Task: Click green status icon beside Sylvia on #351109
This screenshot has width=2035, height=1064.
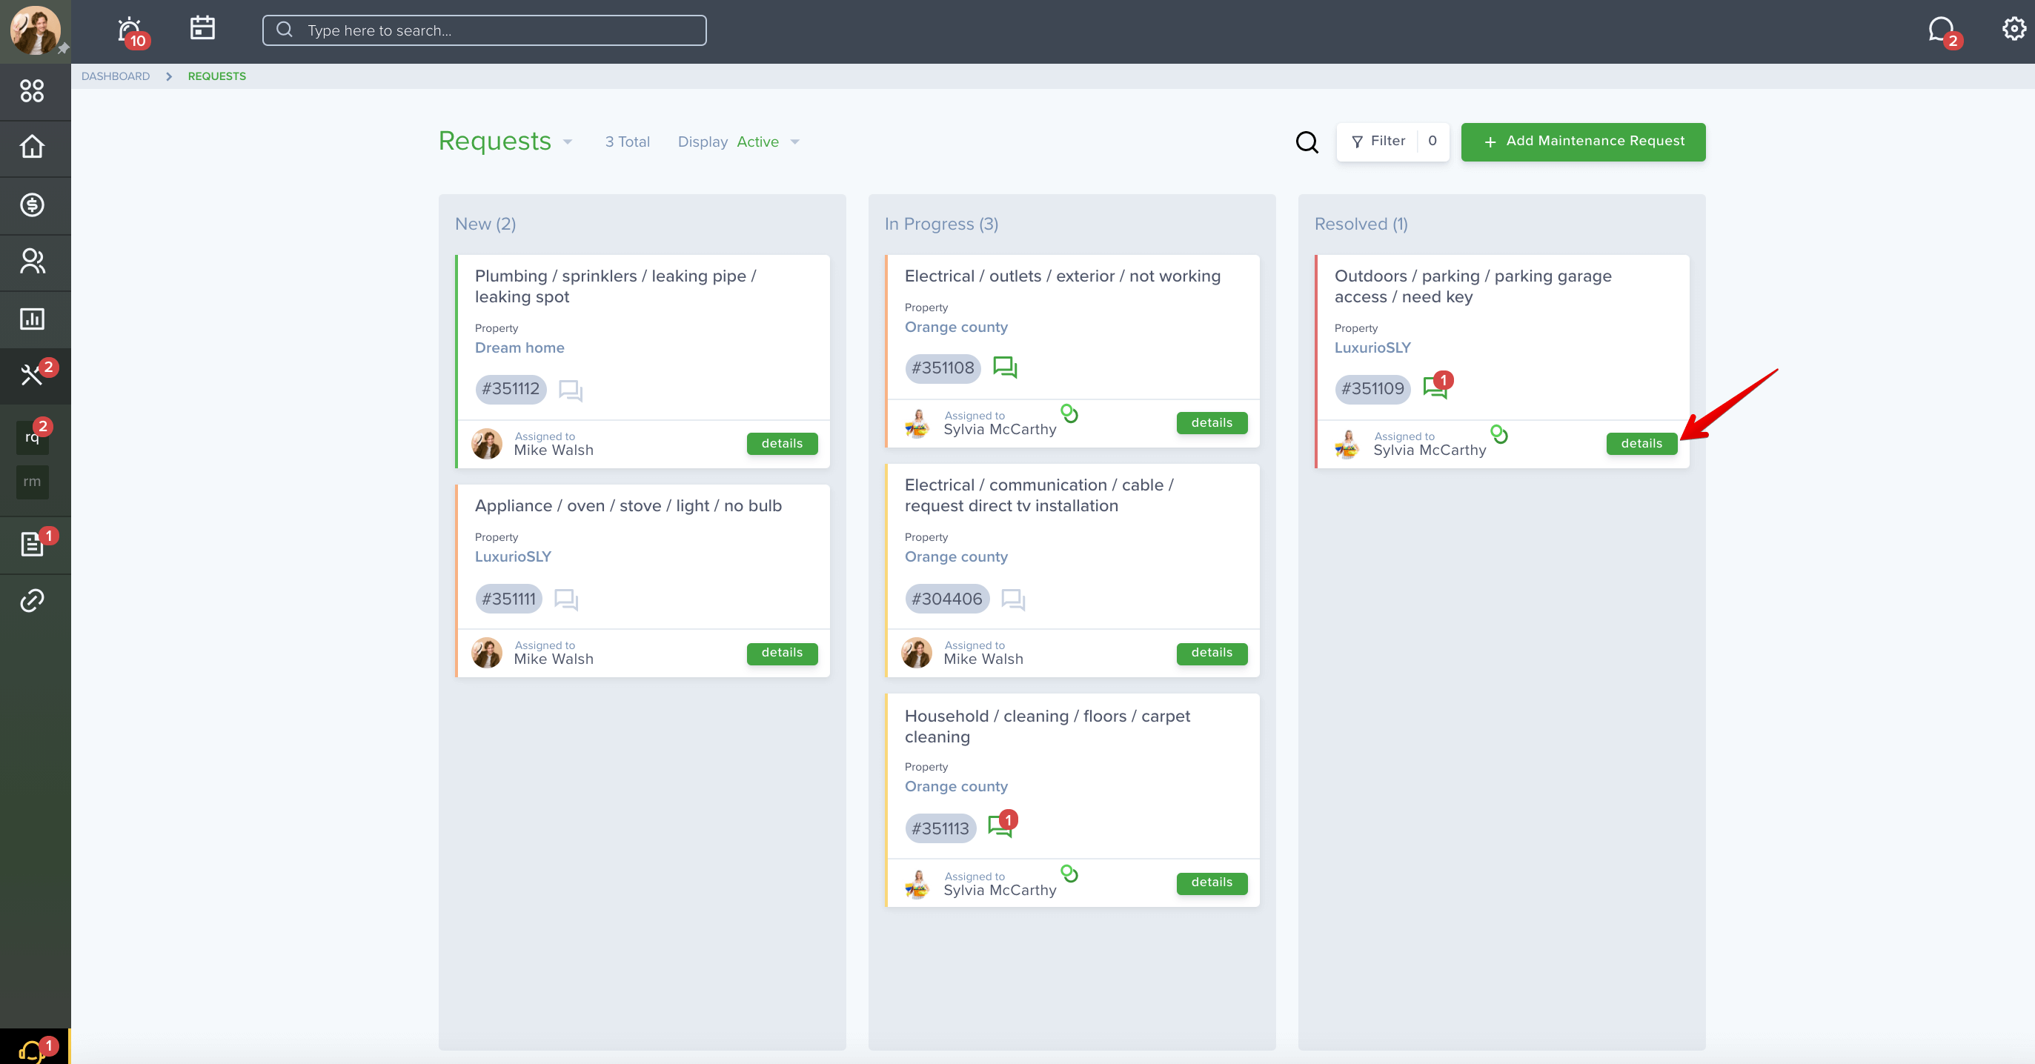Action: [1498, 434]
